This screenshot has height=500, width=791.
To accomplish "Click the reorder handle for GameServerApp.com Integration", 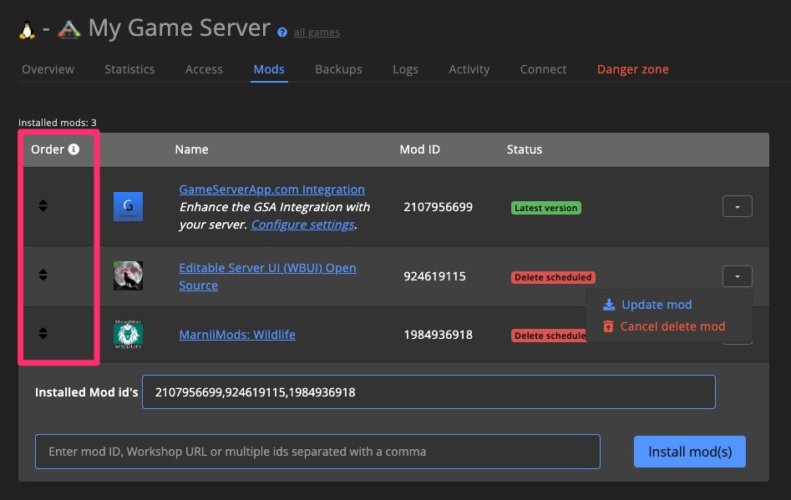I will 43,206.
